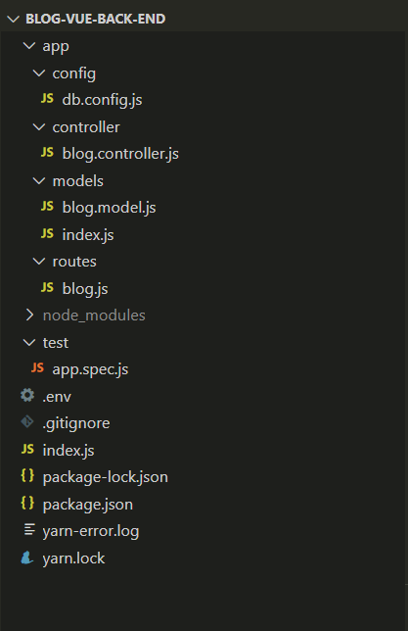Image resolution: width=408 pixels, height=631 pixels.
Task: Collapse the routes folder
Action: [39, 262]
